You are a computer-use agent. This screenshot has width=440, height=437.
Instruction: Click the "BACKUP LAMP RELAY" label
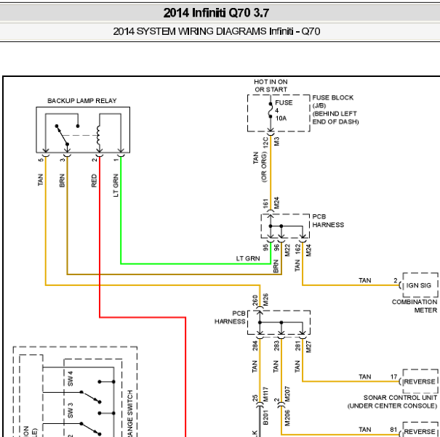[x=82, y=101]
